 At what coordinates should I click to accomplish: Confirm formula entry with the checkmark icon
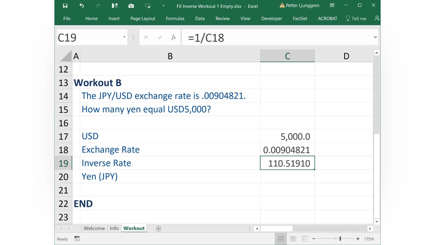click(160, 37)
